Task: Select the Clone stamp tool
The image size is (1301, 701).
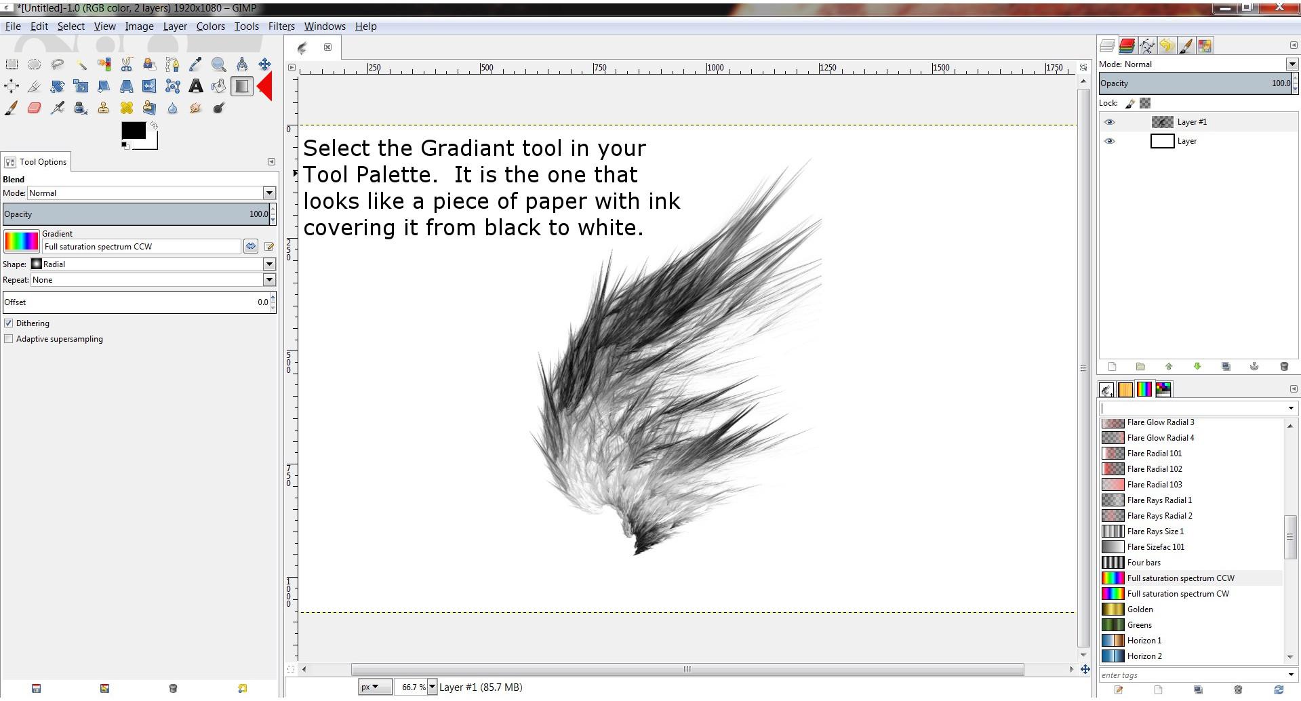Action: tap(104, 108)
